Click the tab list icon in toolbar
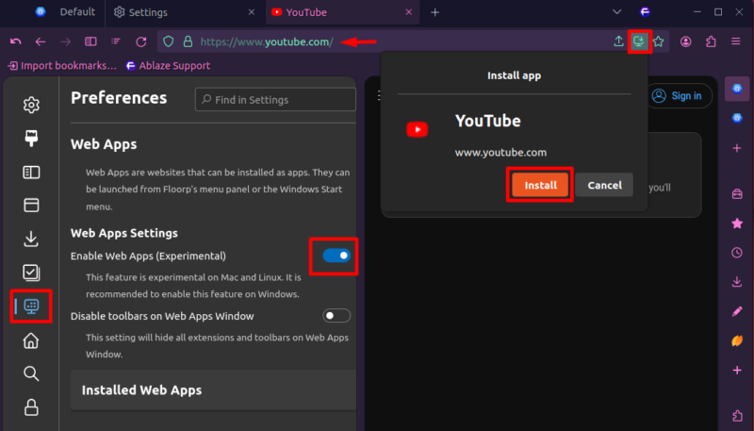The width and height of the screenshot is (754, 431). click(x=116, y=41)
